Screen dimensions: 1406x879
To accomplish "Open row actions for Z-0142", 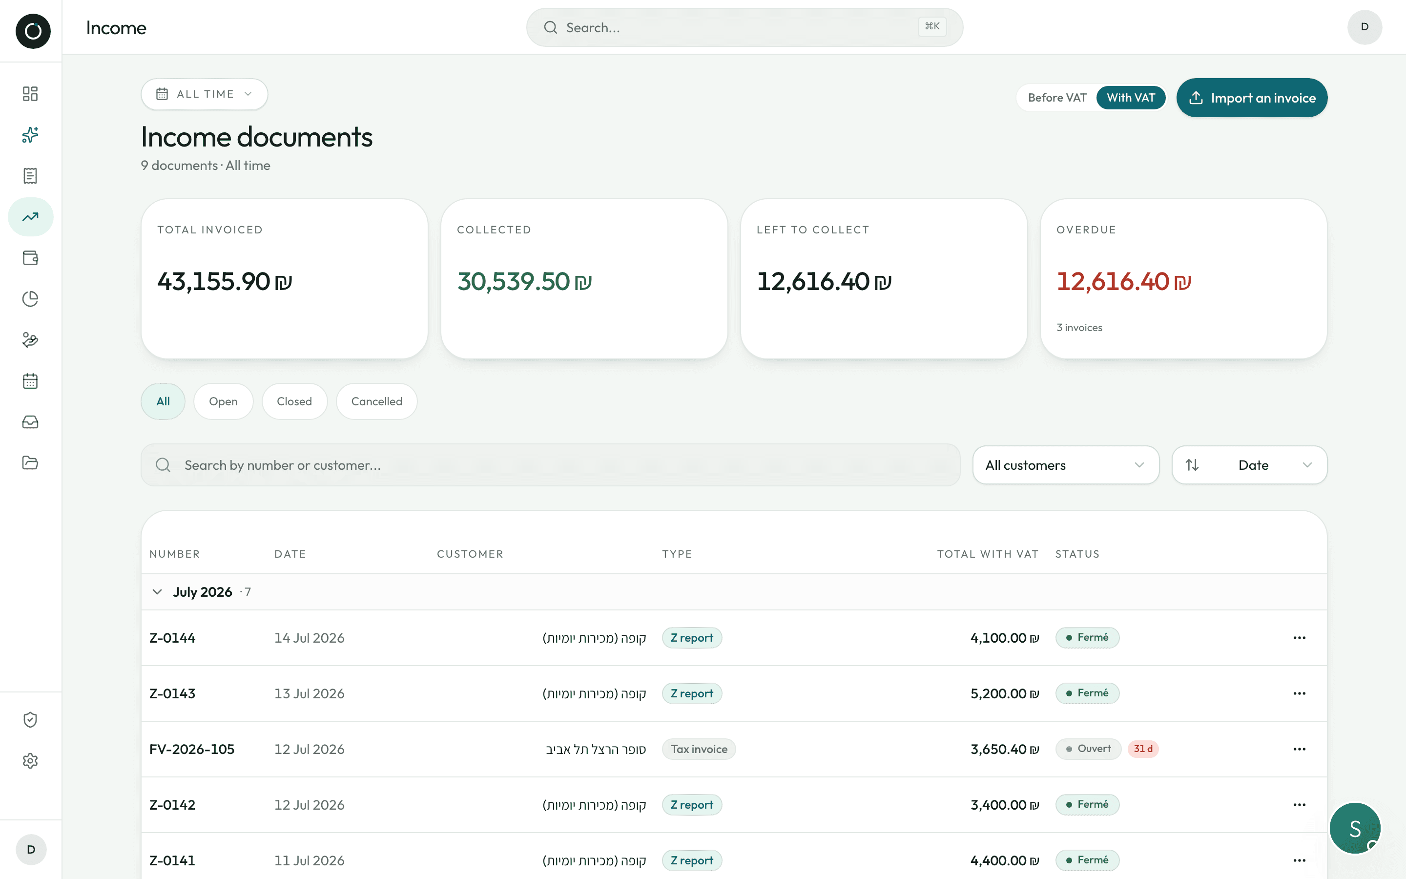I will [1299, 805].
